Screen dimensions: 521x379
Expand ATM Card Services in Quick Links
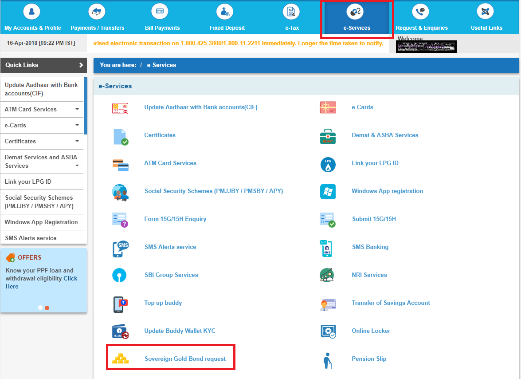[x=77, y=109]
